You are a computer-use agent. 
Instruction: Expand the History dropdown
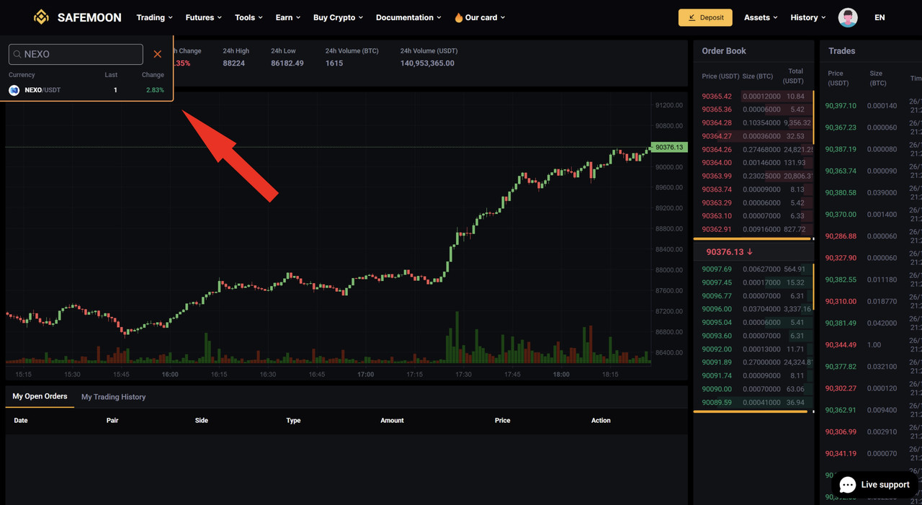[807, 17]
